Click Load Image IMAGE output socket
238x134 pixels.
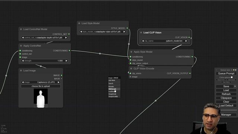pyautogui.click(x=61, y=75)
